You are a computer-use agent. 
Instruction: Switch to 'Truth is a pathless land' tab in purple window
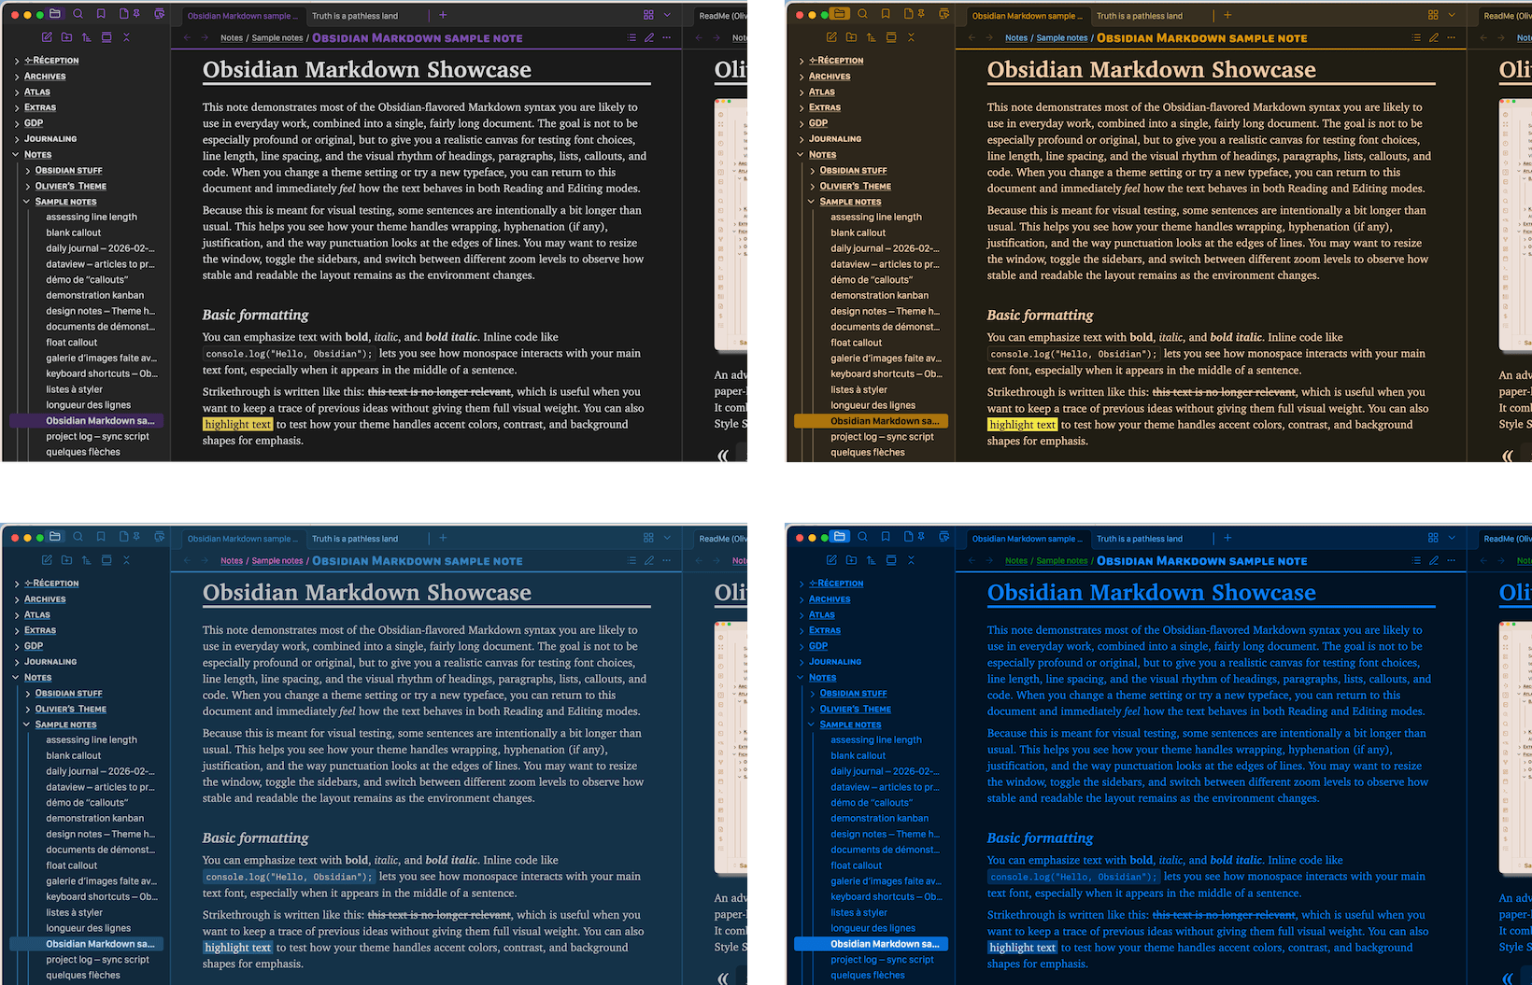(x=355, y=16)
